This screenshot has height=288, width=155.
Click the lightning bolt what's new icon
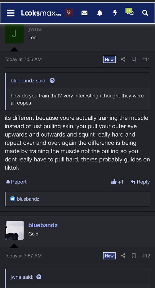(115, 13)
